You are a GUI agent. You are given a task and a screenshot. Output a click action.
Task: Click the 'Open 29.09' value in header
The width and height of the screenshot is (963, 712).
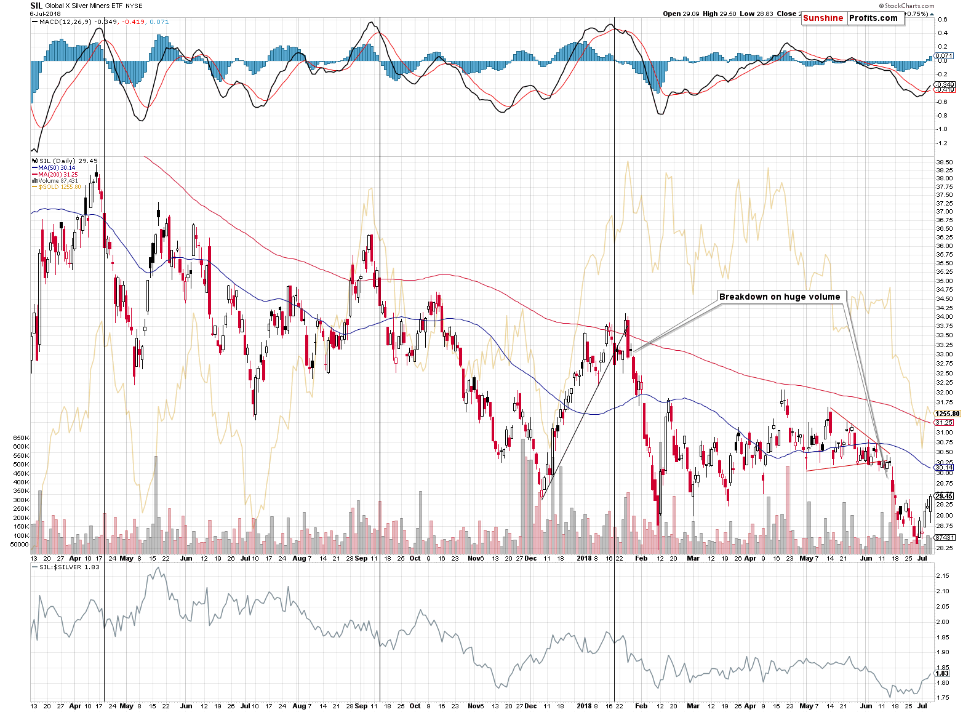pyautogui.click(x=681, y=14)
